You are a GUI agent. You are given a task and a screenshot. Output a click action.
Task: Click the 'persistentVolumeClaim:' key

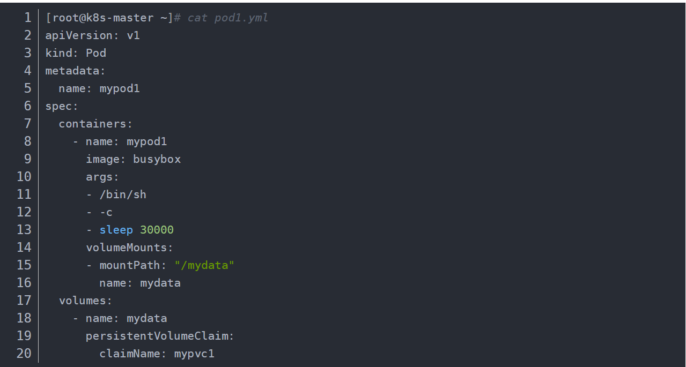pos(160,336)
